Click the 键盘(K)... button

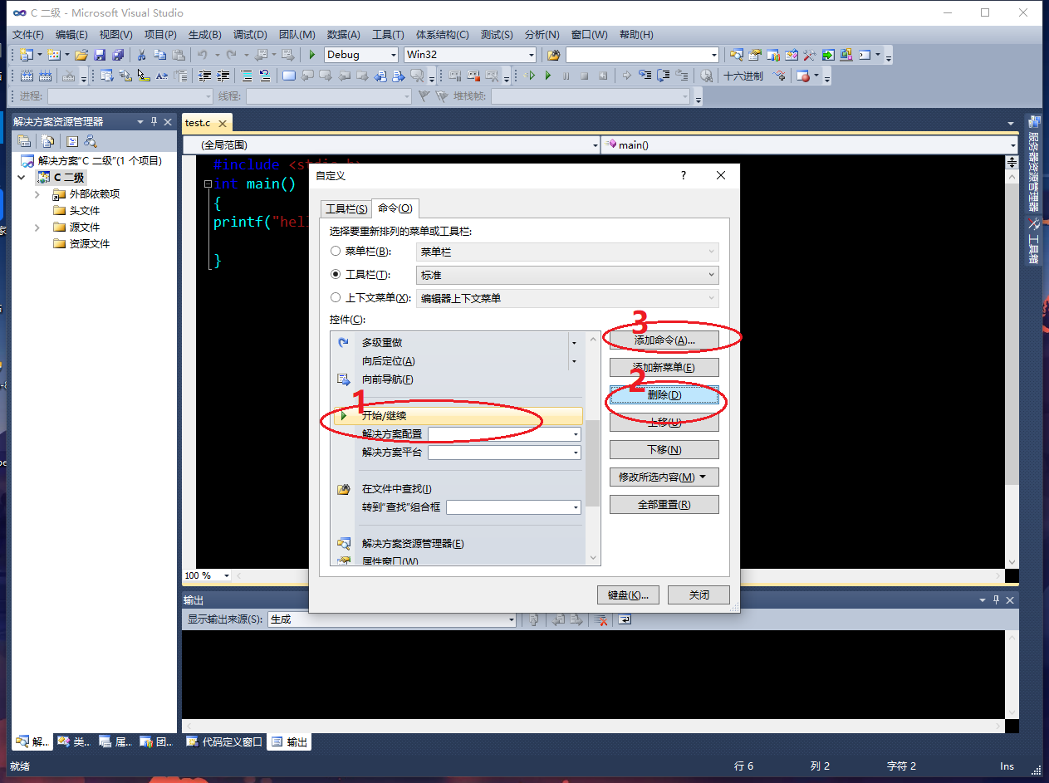(x=628, y=595)
